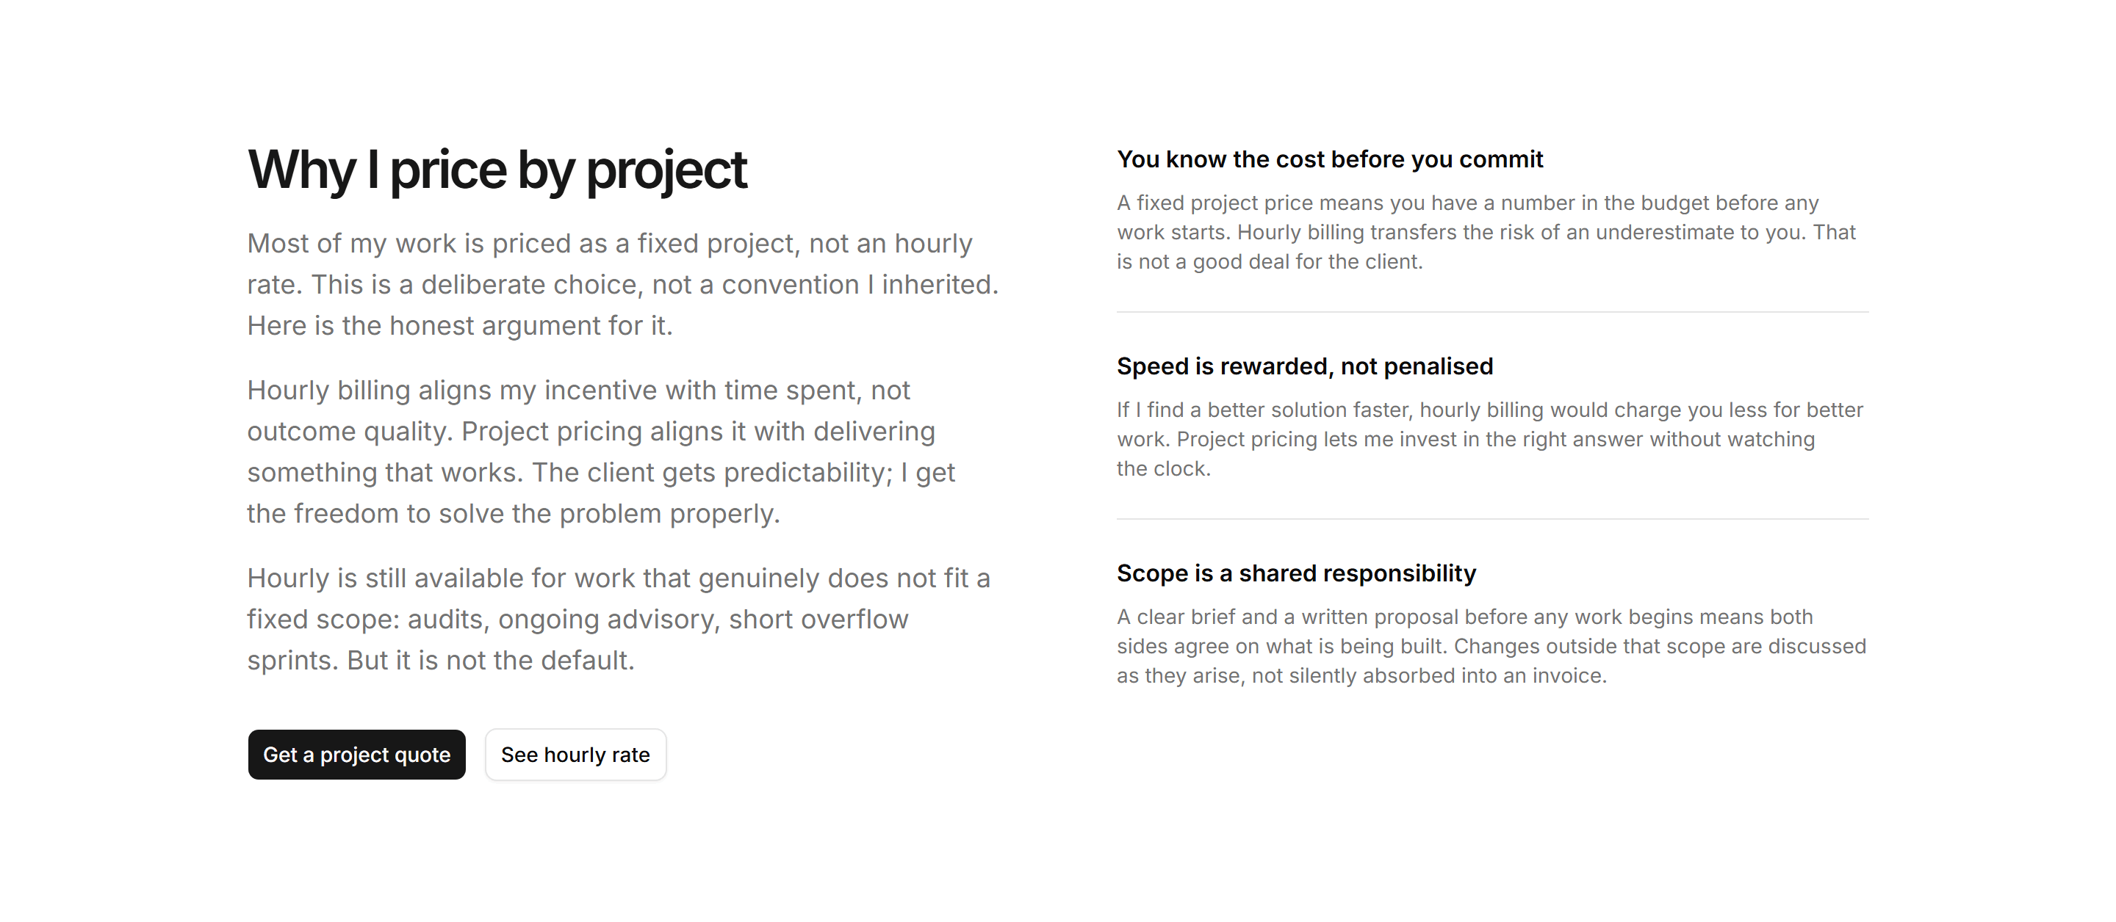Select the Speed is rewarded, not penalised heading
The width and height of the screenshot is (2116, 922).
coord(1304,366)
